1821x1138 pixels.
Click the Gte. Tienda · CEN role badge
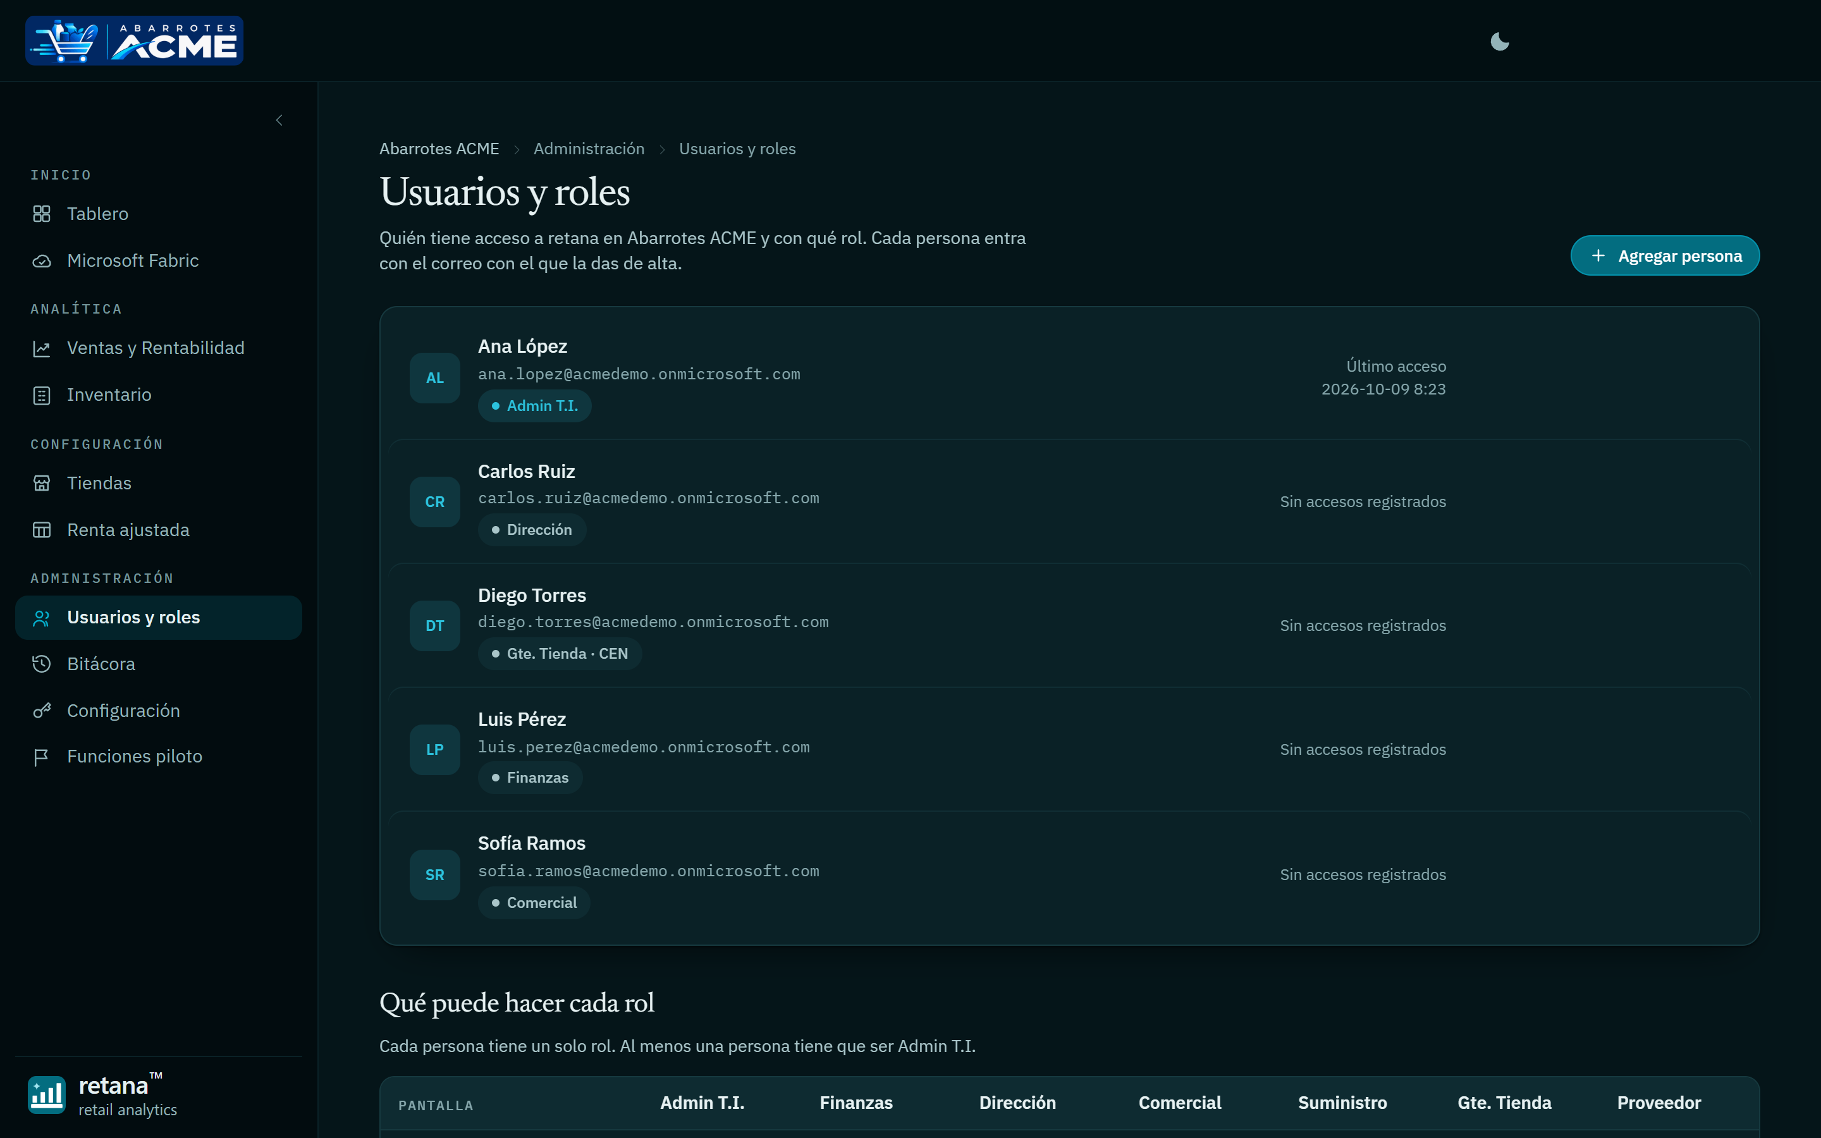[560, 654]
